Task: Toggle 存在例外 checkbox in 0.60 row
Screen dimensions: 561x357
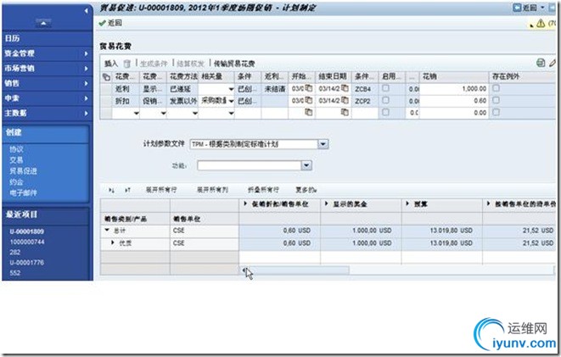Action: tap(496, 100)
